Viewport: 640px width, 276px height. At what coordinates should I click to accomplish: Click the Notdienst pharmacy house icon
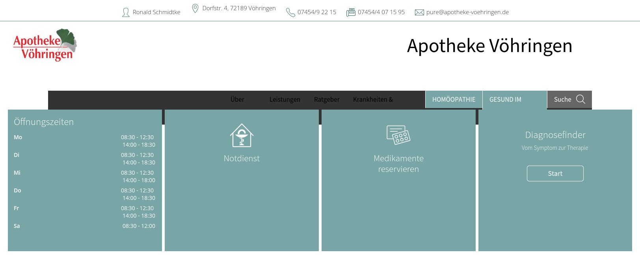242,136
